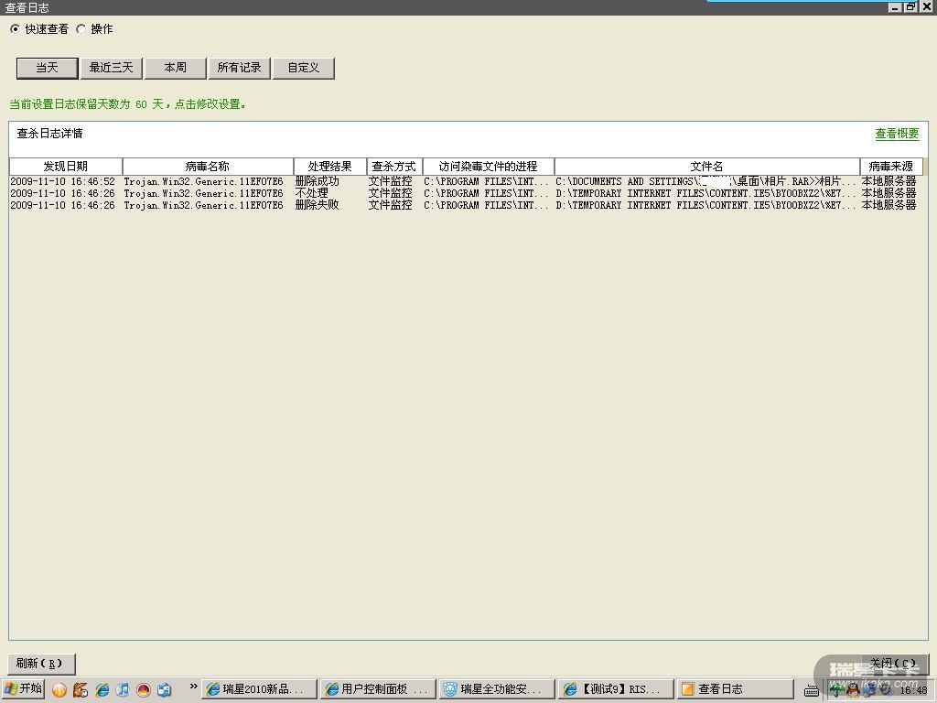Click the QQ penguin tray icon
This screenshot has height=703, width=937.
tap(853, 690)
